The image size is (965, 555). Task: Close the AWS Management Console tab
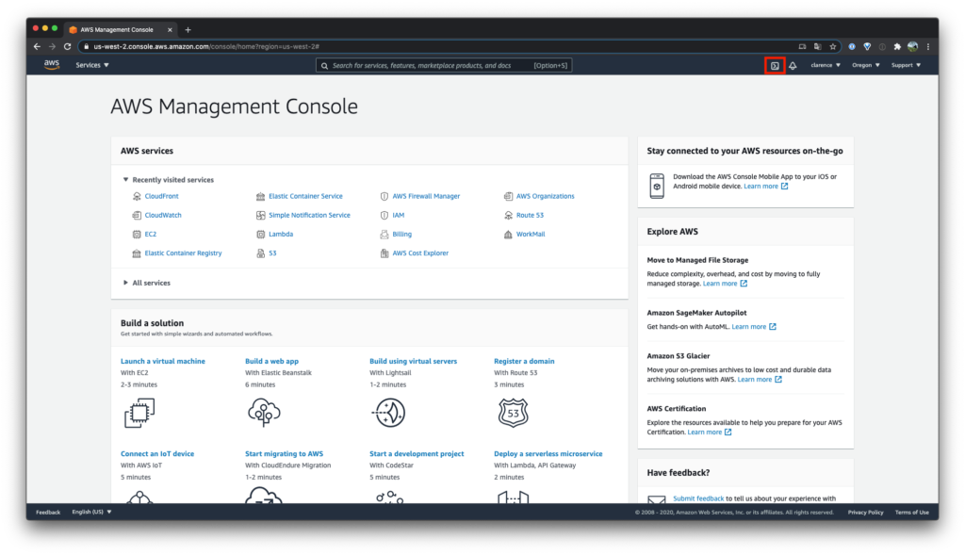[x=170, y=29]
